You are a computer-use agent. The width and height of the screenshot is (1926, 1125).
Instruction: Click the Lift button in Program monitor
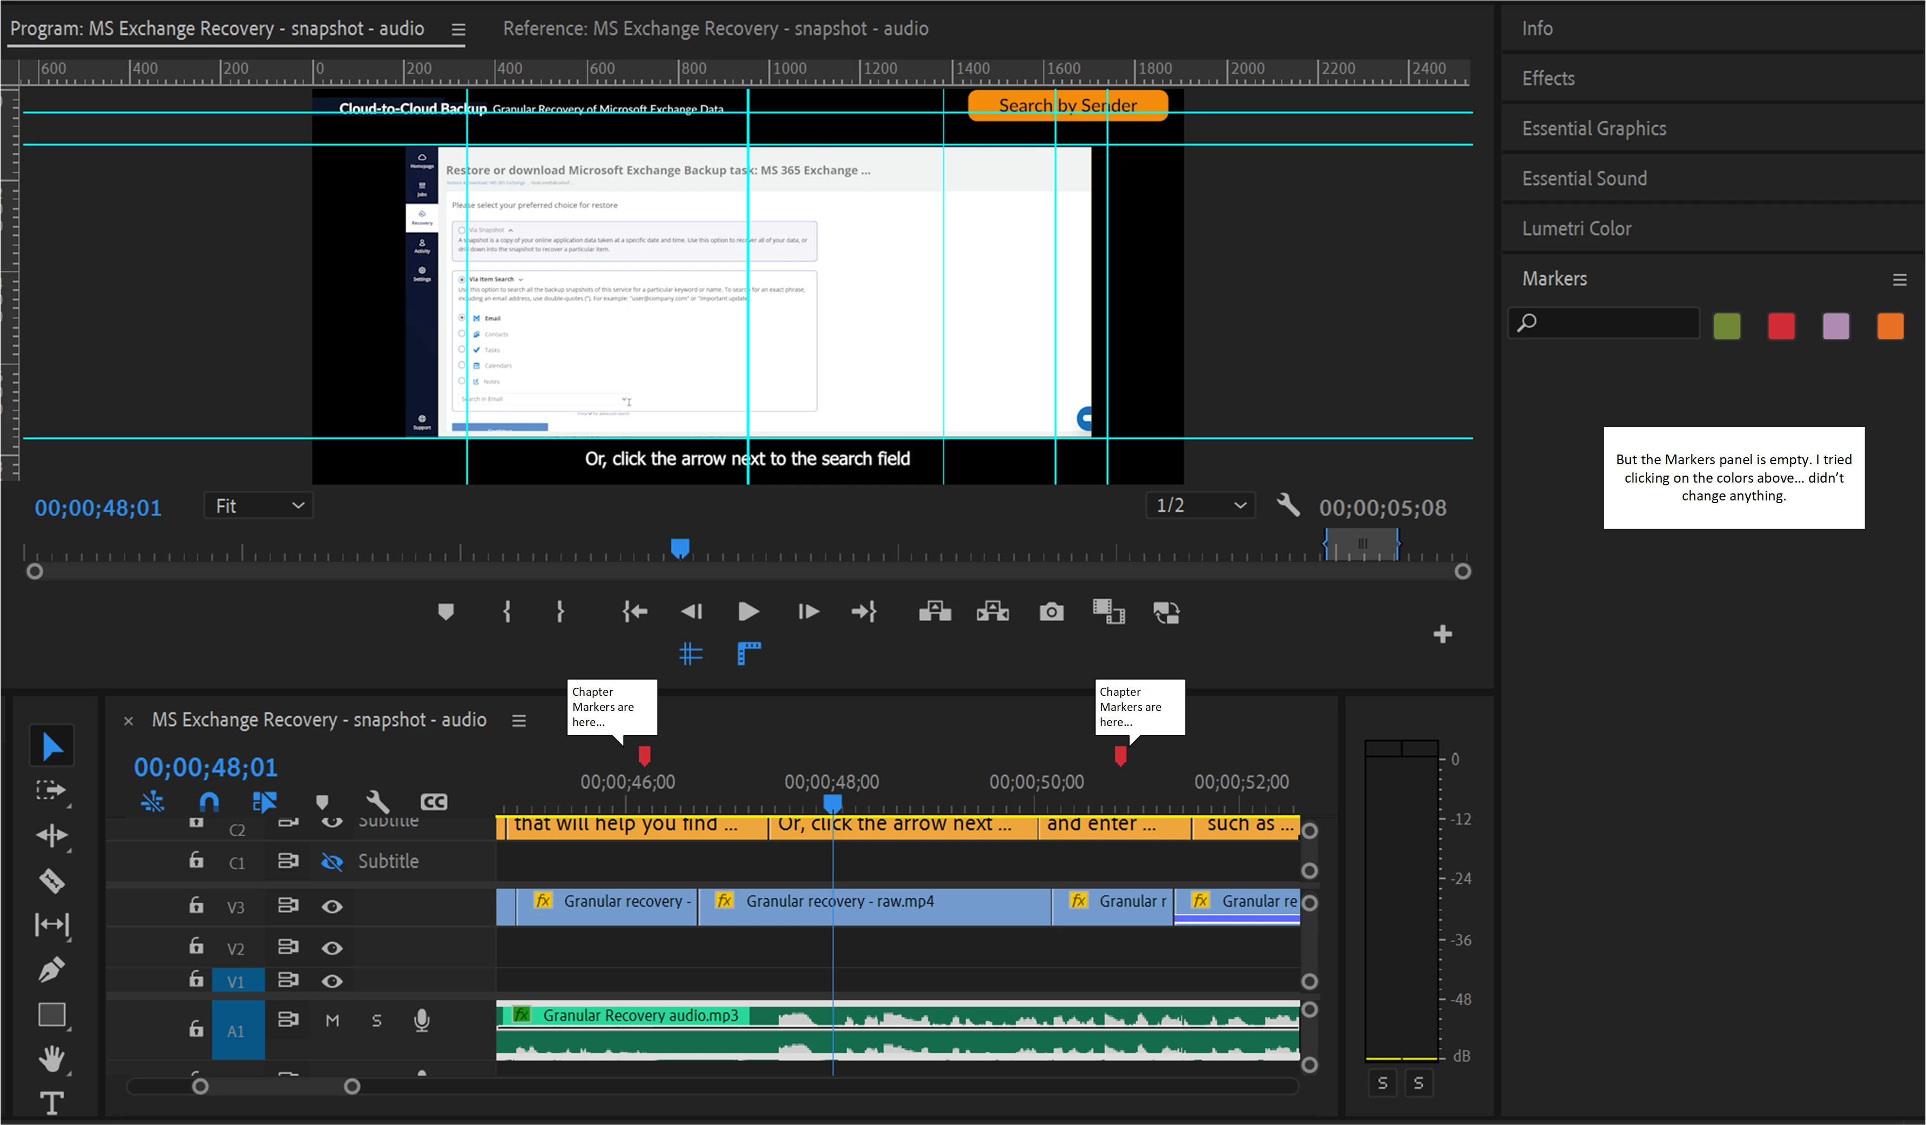[935, 612]
